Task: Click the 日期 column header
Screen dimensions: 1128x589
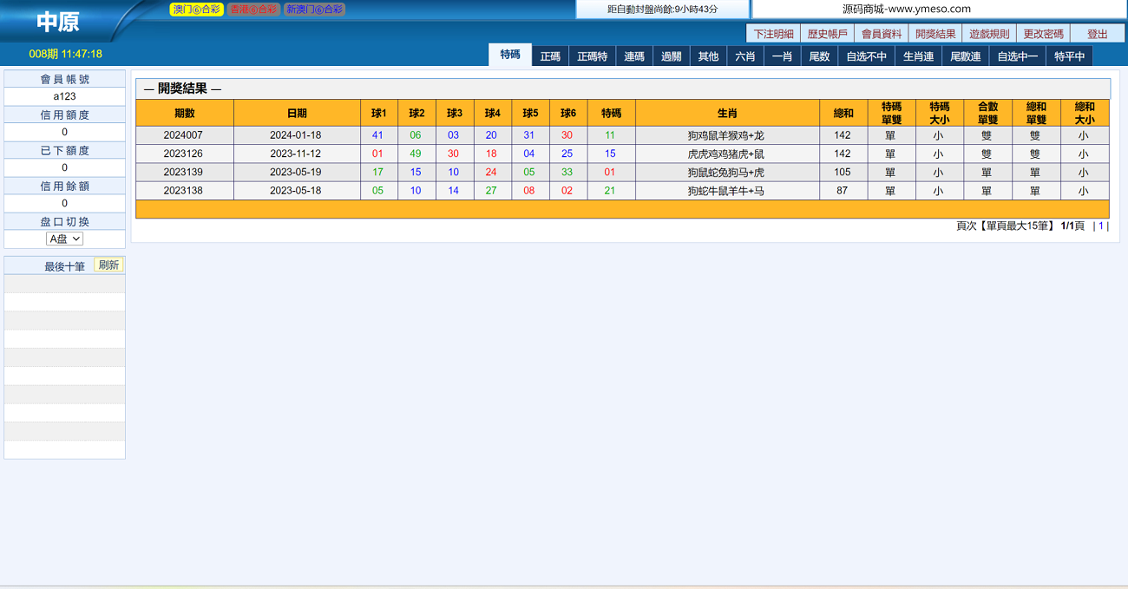Action: click(297, 113)
